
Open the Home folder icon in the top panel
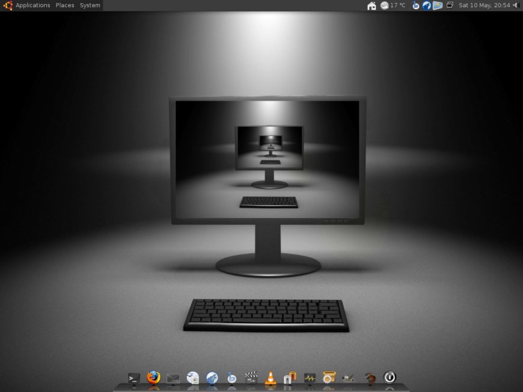coord(372,5)
